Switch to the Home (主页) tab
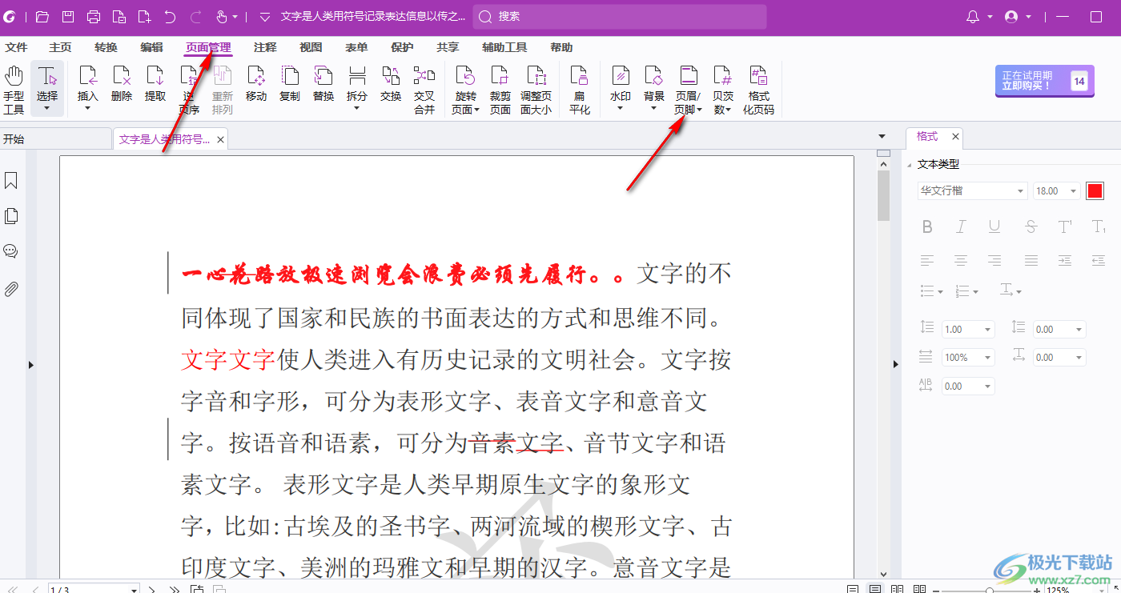 60,47
